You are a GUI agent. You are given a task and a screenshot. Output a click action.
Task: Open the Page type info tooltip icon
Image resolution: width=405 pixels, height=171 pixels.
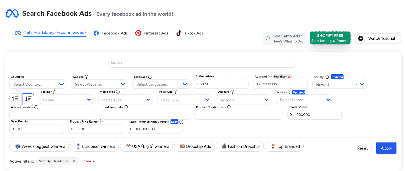176,92
